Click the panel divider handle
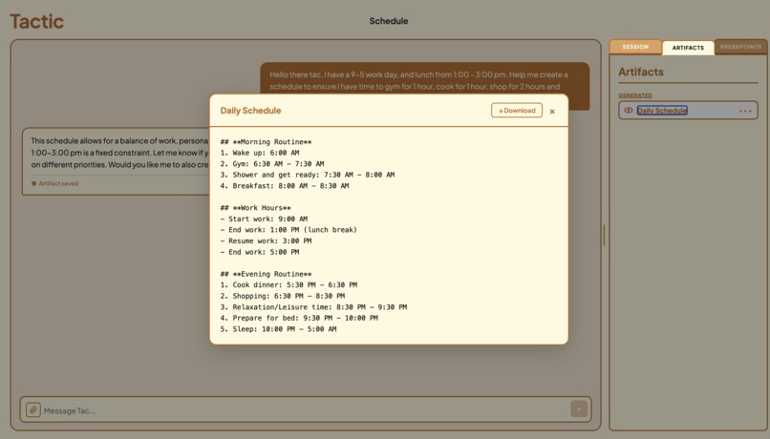This screenshot has width=770, height=439. point(604,235)
